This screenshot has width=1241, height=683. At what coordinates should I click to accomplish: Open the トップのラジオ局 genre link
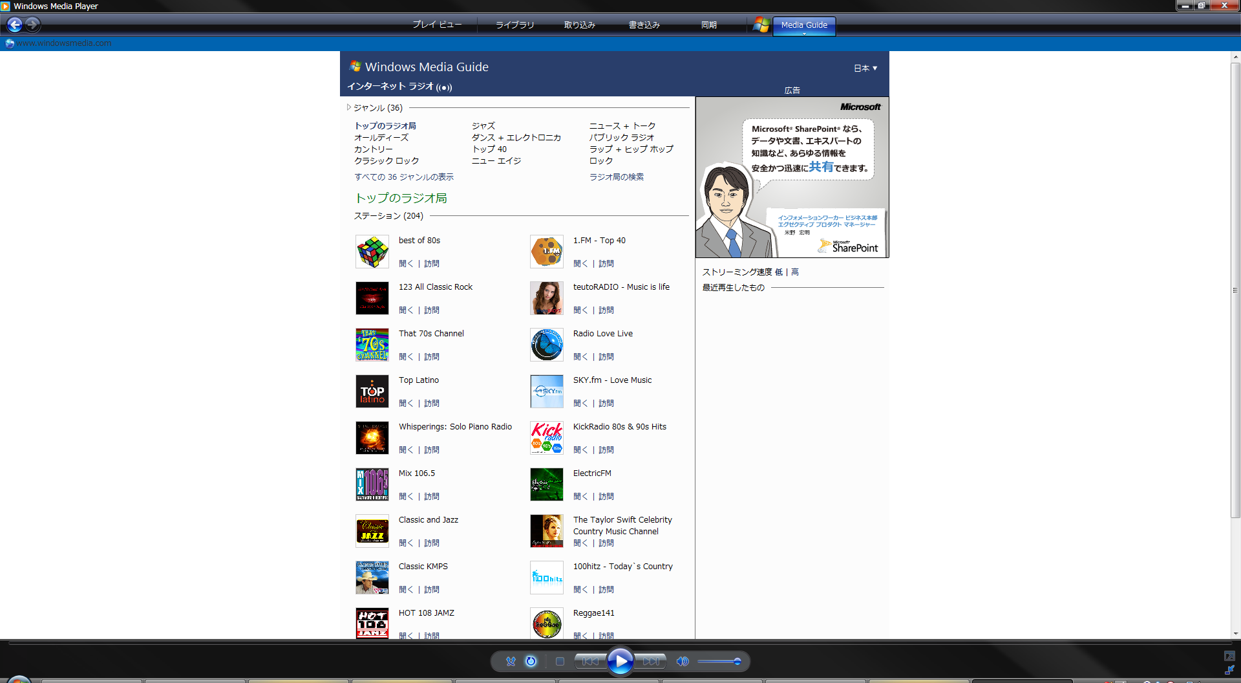pyautogui.click(x=385, y=125)
